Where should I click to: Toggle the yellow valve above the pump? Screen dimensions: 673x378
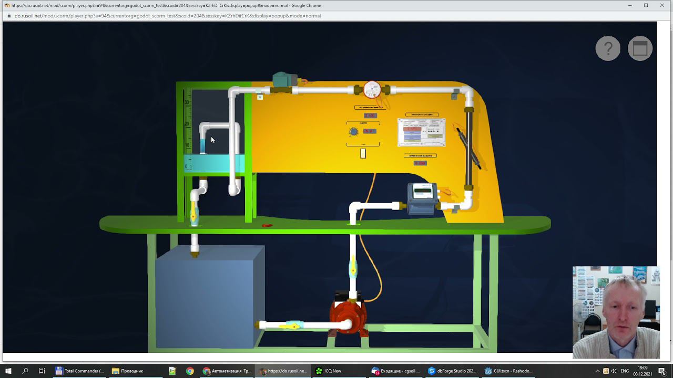tap(353, 269)
